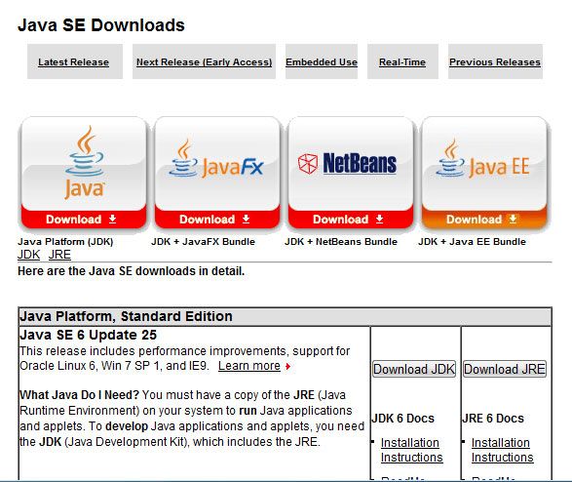Click the 'What Java Do I Need?' text
The height and width of the screenshot is (482, 572).
80,395
